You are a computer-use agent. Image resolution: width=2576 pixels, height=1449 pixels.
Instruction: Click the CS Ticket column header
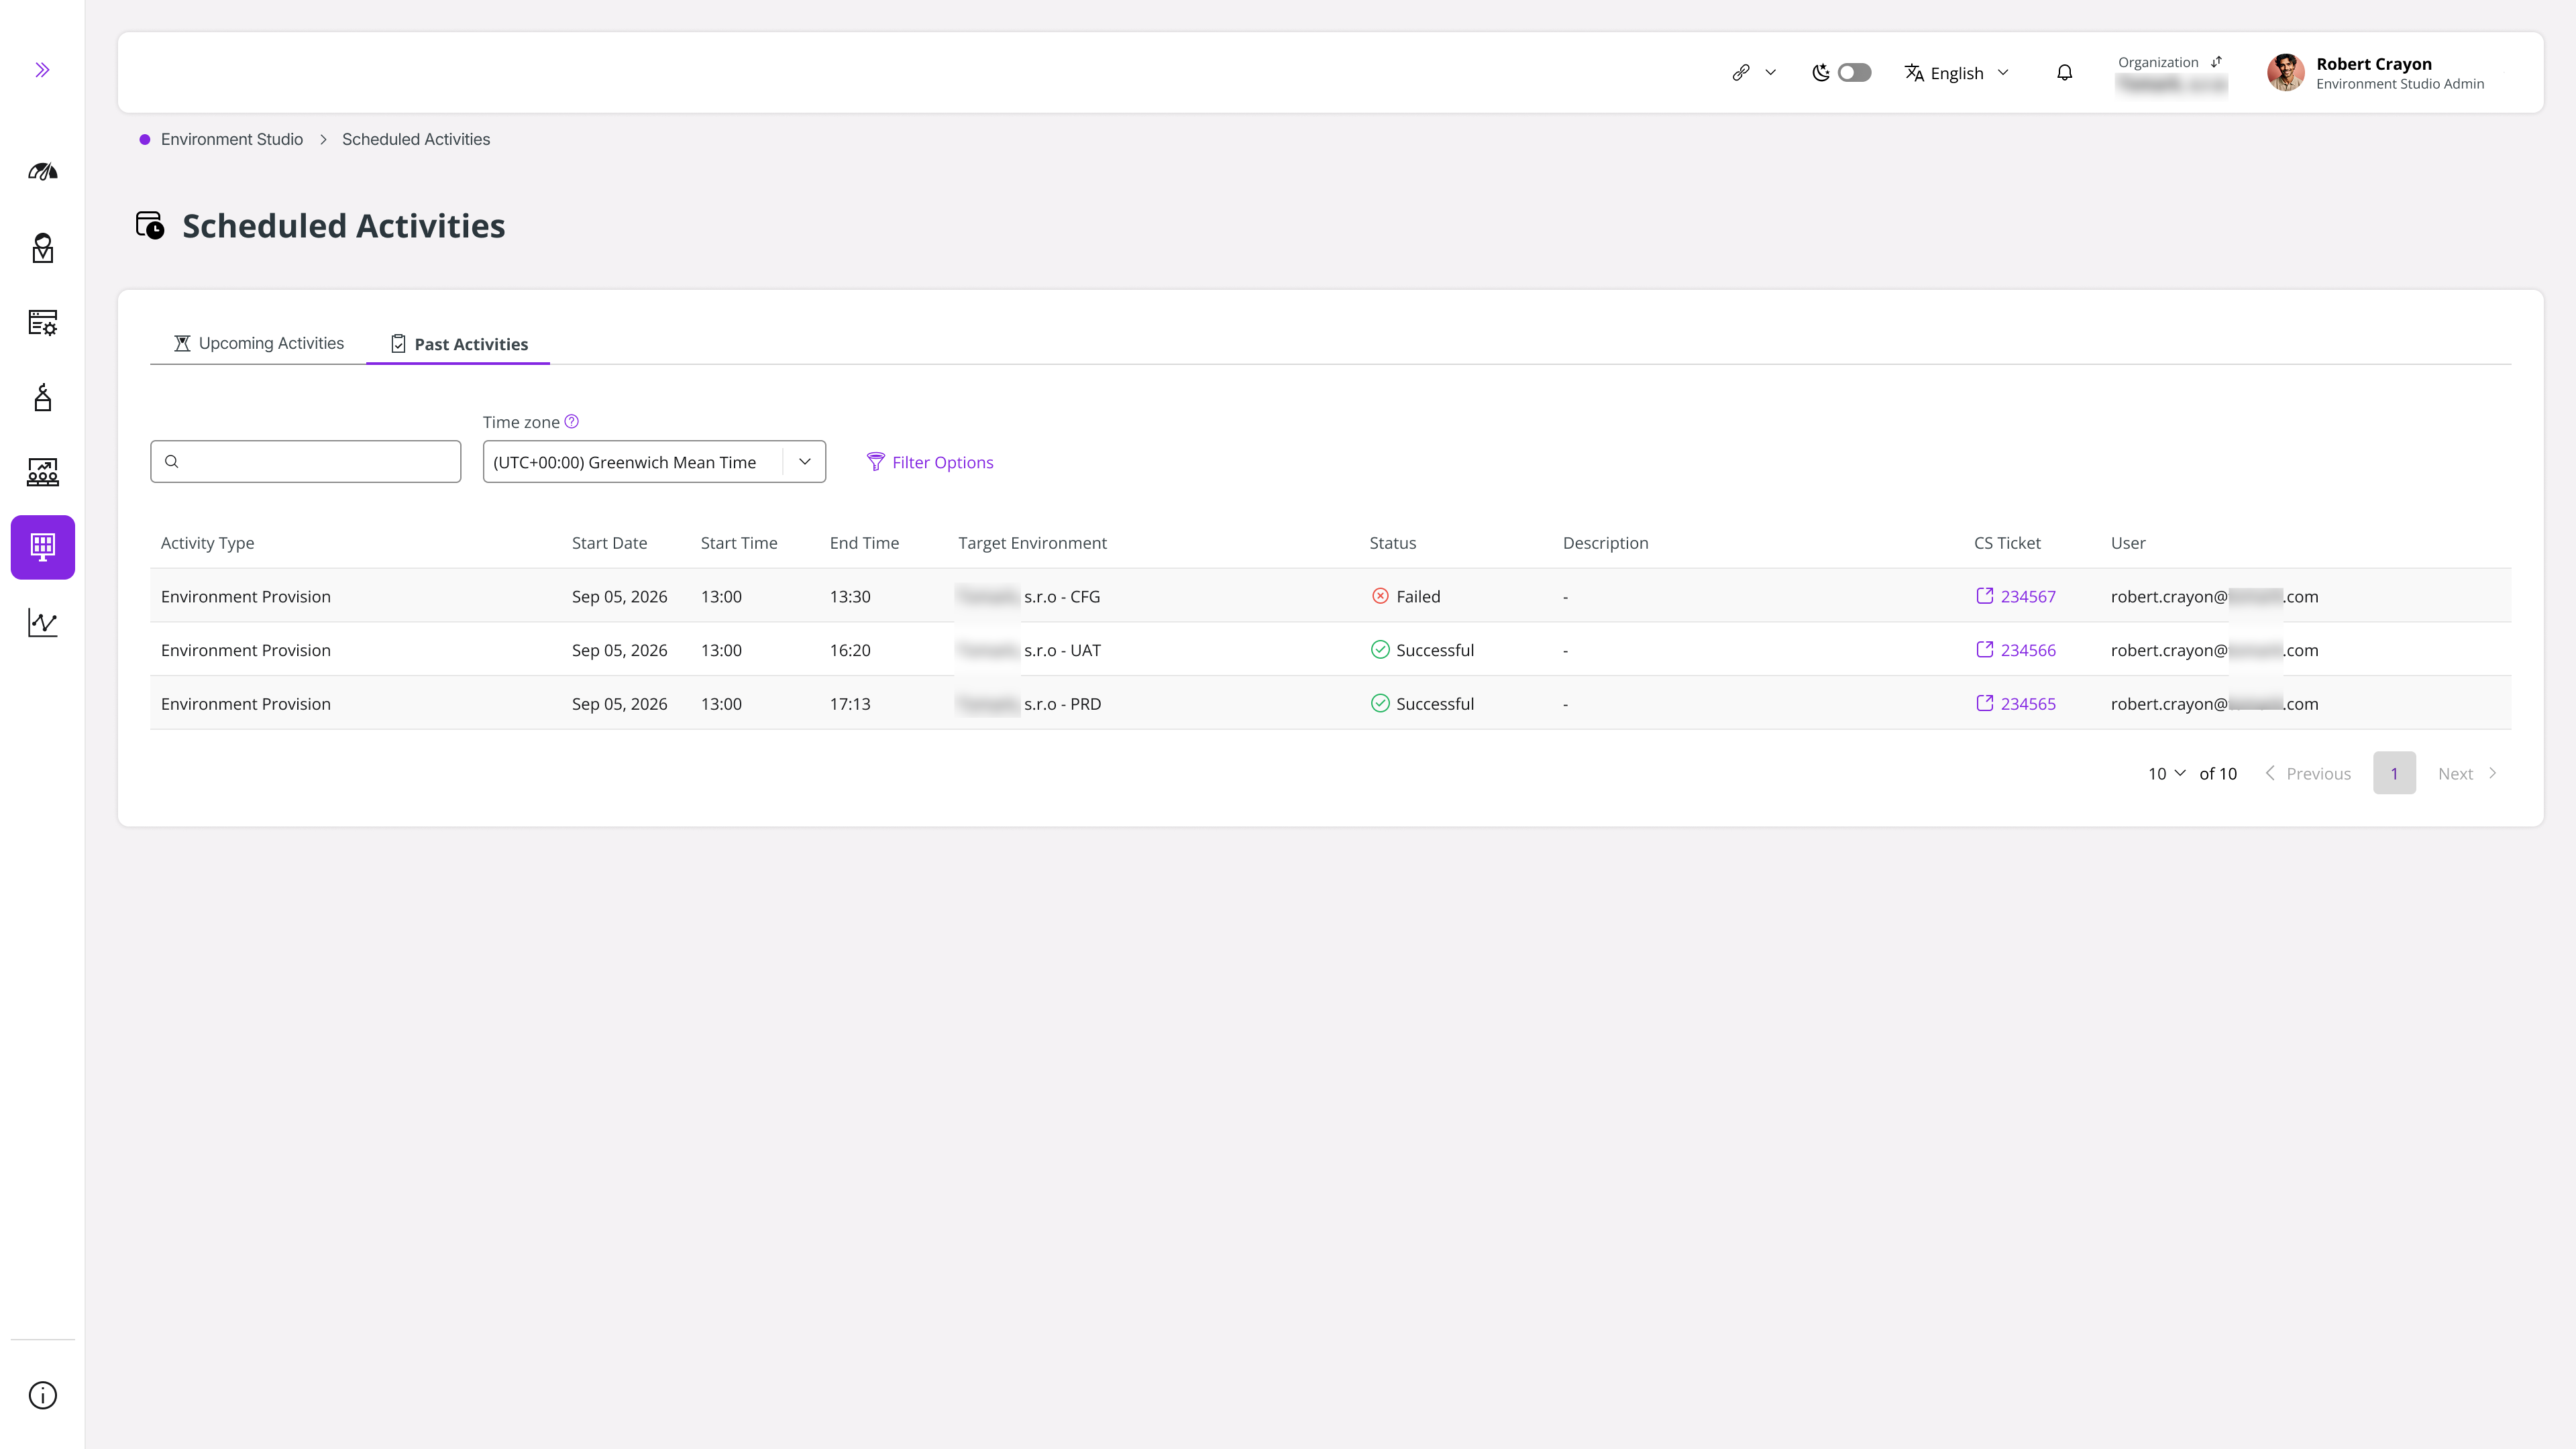point(2007,543)
